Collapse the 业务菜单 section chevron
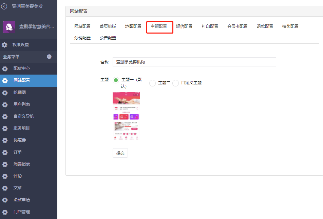 tap(49, 57)
